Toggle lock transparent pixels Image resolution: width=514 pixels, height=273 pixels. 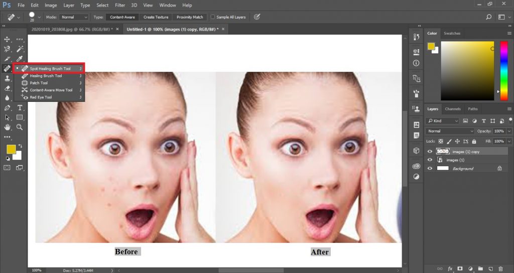pyautogui.click(x=441, y=141)
